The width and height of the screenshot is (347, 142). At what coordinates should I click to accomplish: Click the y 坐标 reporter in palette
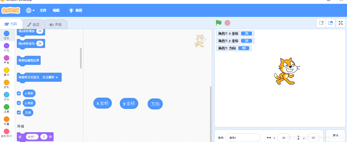pyautogui.click(x=29, y=103)
